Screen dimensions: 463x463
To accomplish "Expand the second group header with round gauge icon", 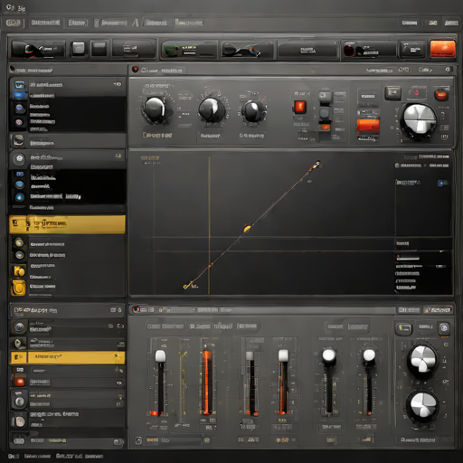I will pyautogui.click(x=67, y=157).
